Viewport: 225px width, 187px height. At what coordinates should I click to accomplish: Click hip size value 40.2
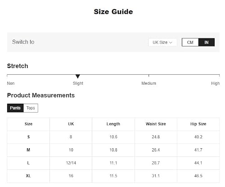click(x=198, y=137)
